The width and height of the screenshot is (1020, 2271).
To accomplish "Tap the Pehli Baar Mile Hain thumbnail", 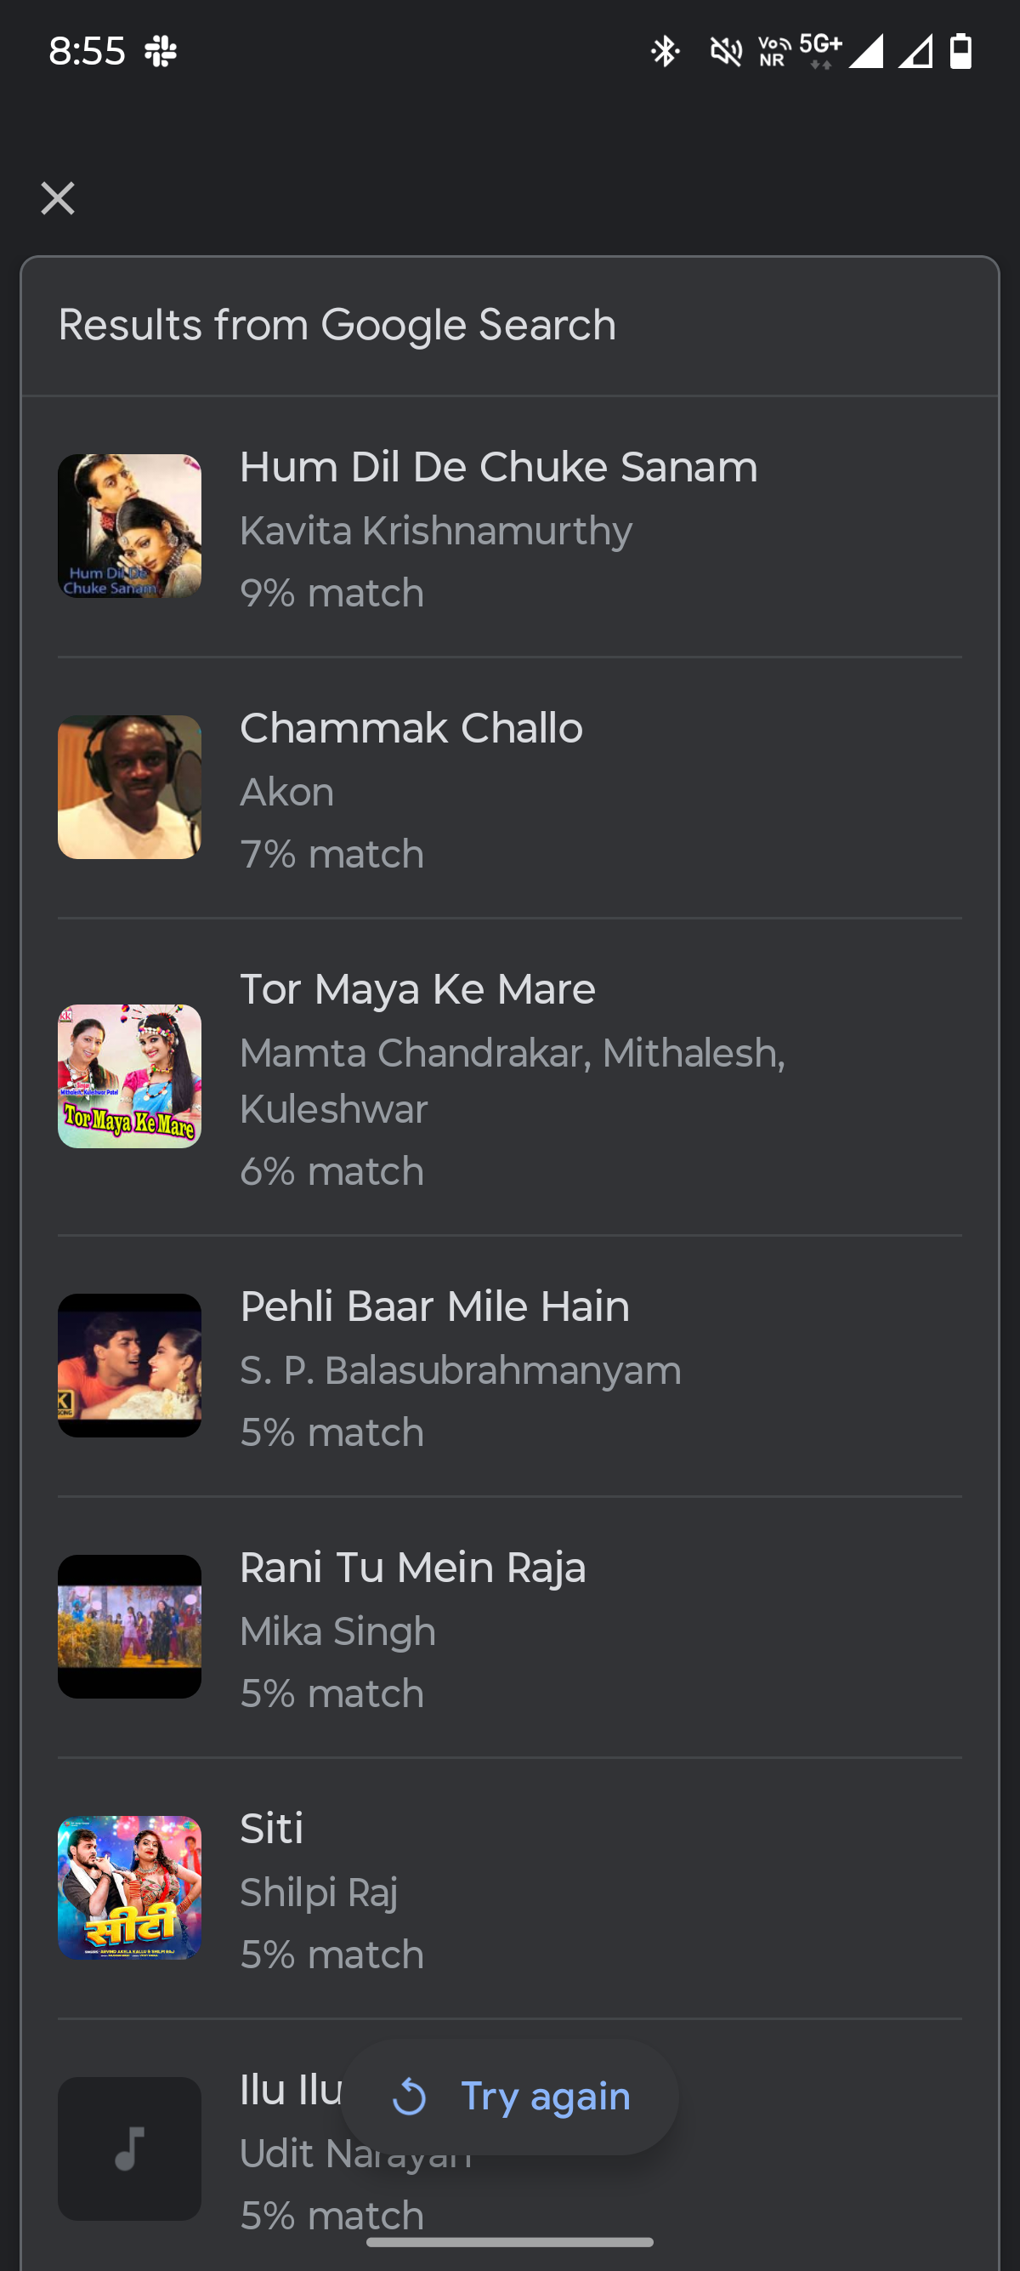I will click(129, 1366).
